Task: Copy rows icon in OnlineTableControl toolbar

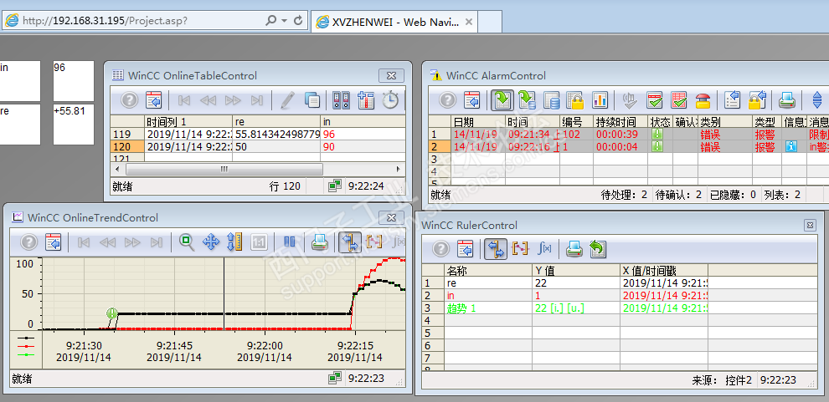Action: (x=312, y=99)
